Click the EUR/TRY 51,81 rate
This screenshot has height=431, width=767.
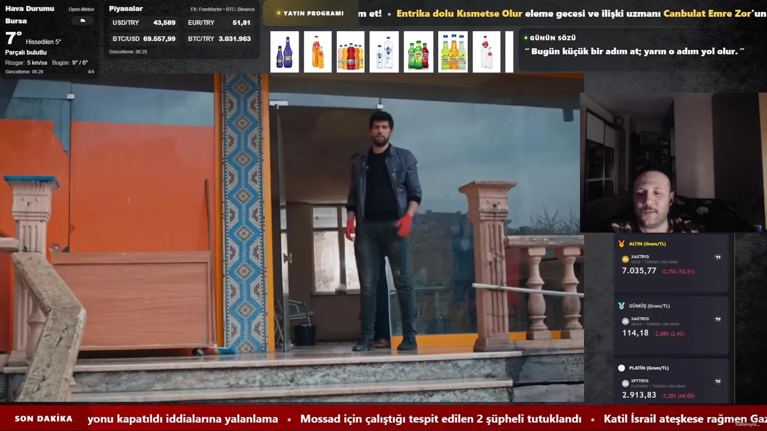219,23
